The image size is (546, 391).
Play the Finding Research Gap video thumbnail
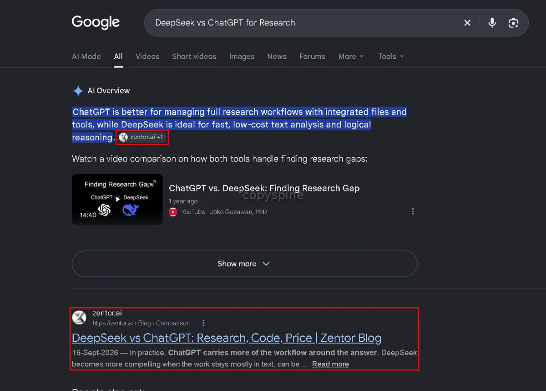pos(117,199)
